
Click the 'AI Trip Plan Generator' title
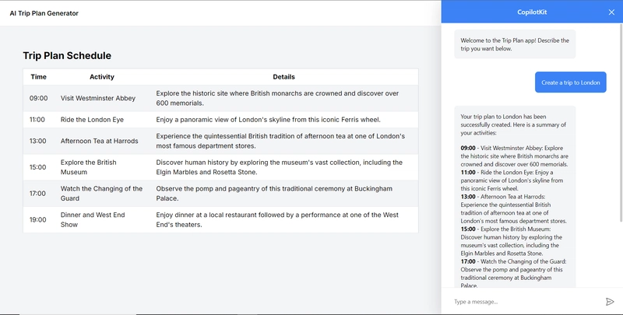[x=44, y=13]
